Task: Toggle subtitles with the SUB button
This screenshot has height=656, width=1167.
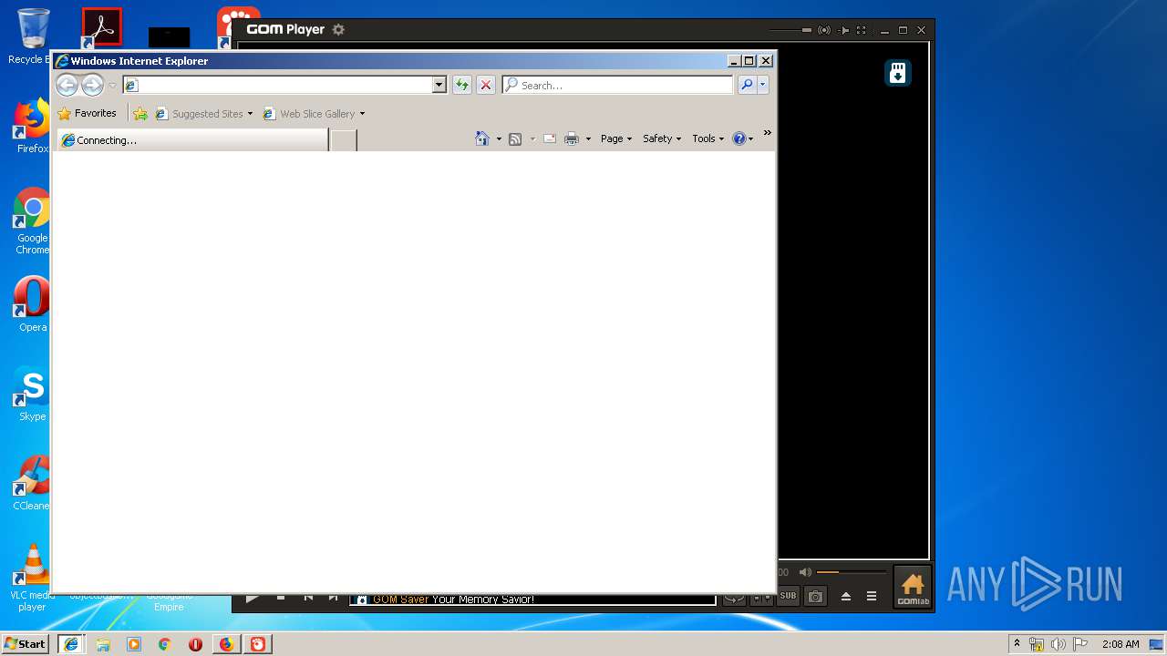Action: pyautogui.click(x=788, y=597)
